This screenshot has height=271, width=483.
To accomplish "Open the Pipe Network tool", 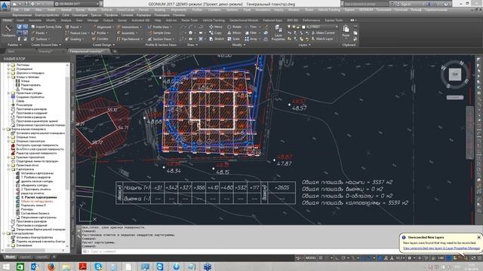I will point(129,39).
